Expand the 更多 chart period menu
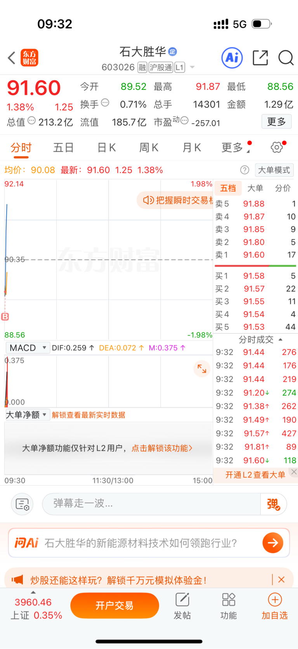Image resolution: width=298 pixels, height=649 pixels. (236, 148)
